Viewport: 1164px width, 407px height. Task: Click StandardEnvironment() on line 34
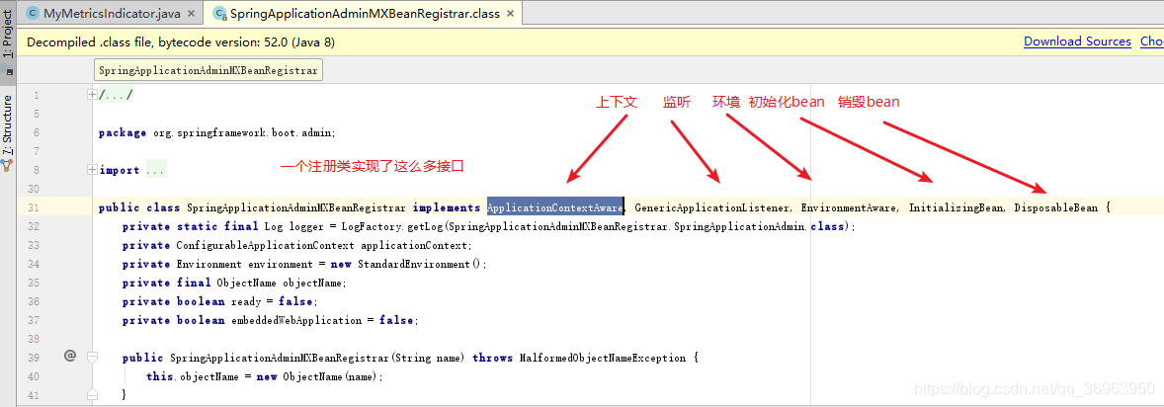click(420, 265)
